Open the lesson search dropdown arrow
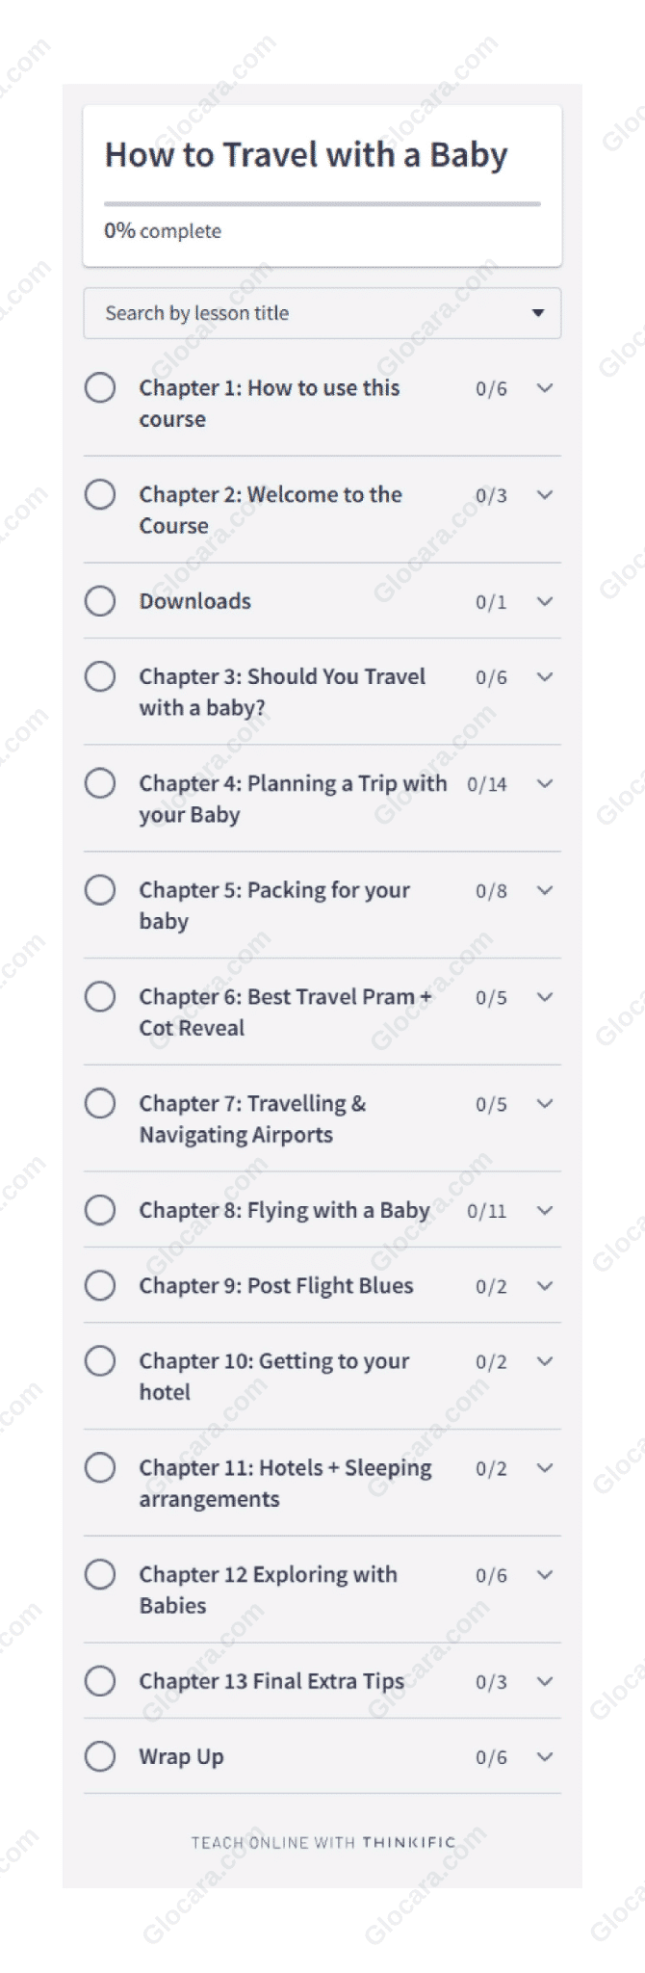The height and width of the screenshot is (1973, 645). [537, 313]
